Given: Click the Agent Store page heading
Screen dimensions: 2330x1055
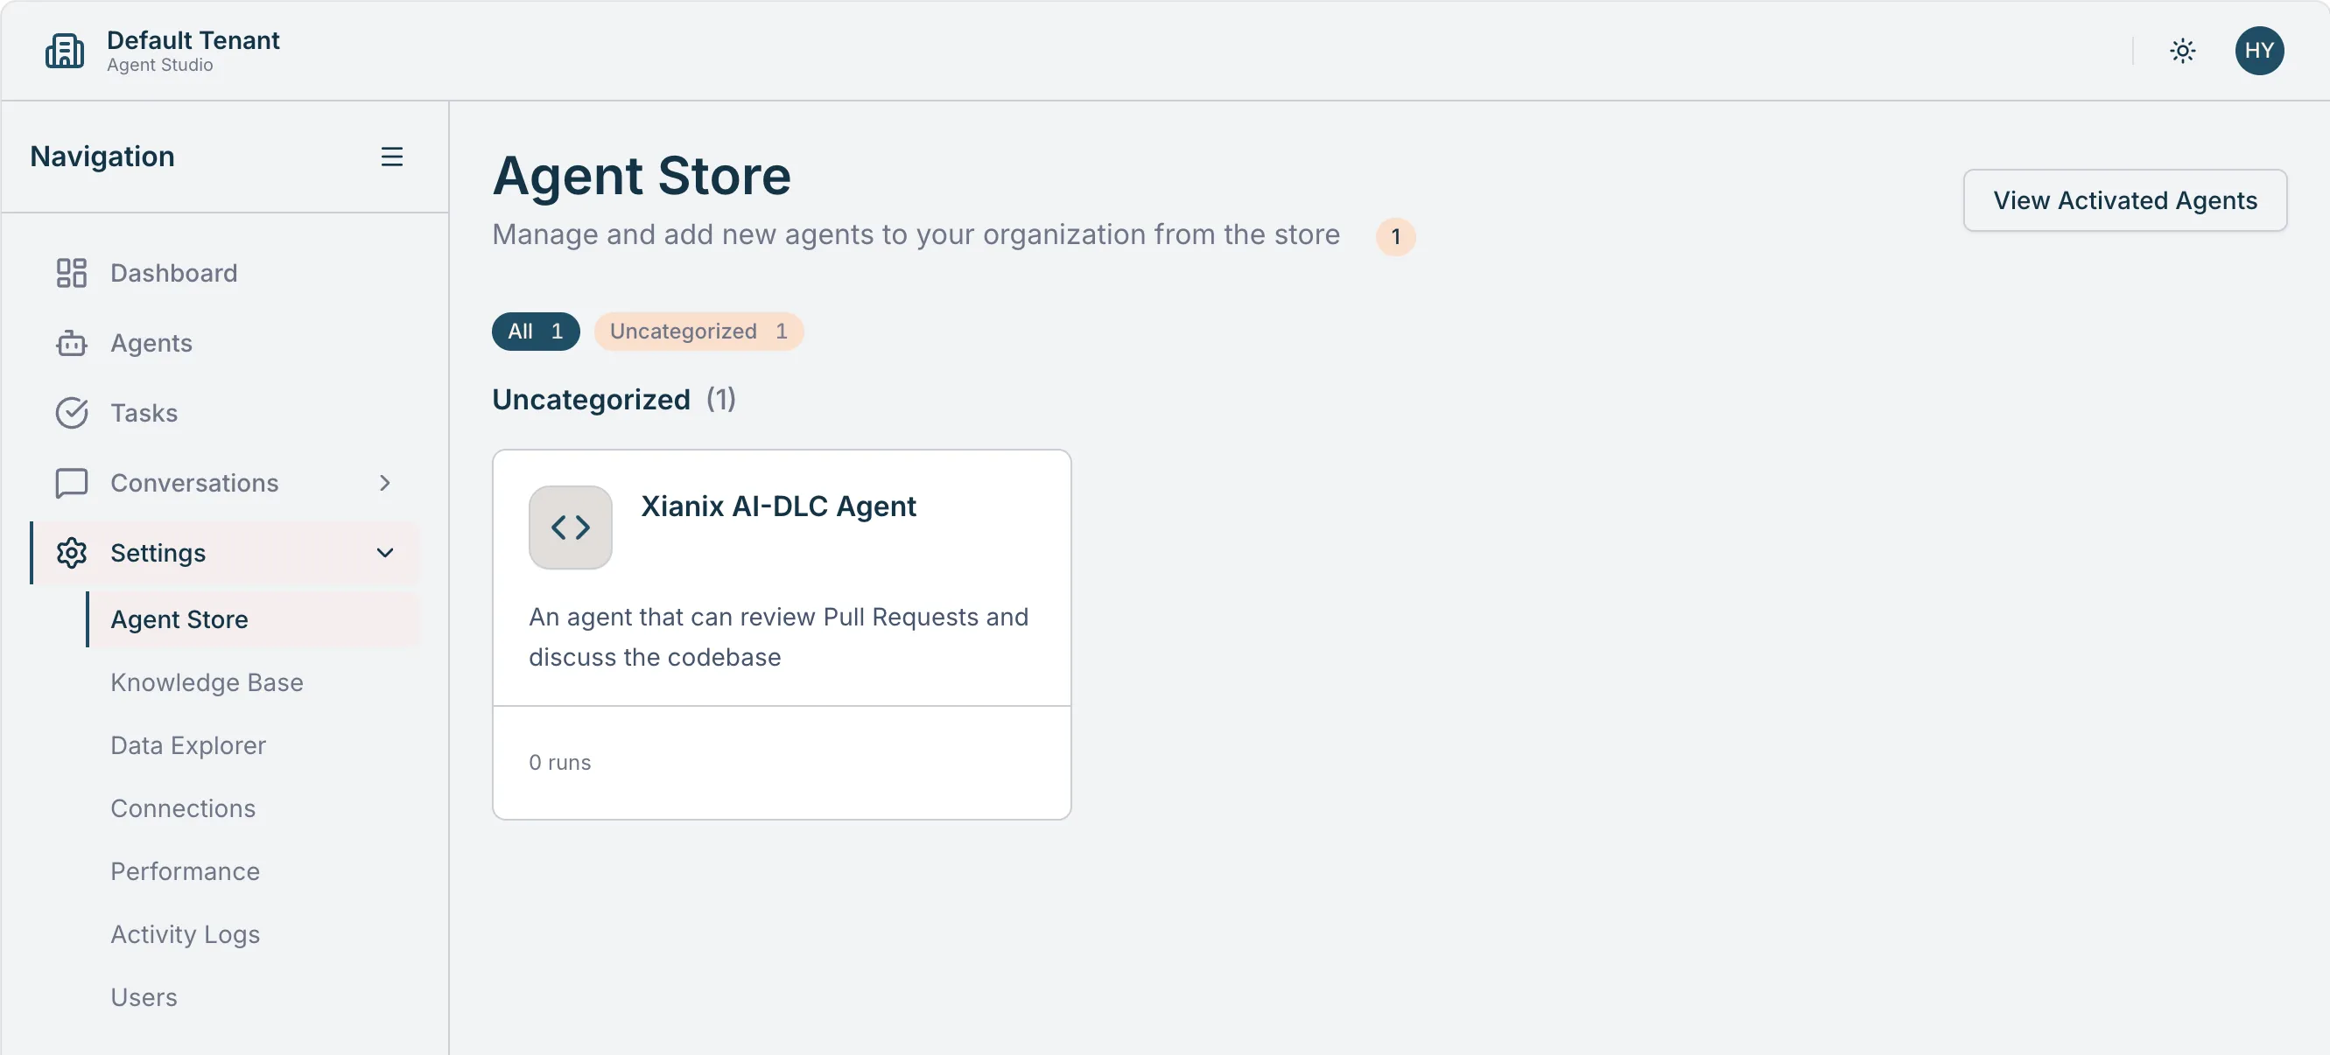Looking at the screenshot, I should click(x=642, y=175).
